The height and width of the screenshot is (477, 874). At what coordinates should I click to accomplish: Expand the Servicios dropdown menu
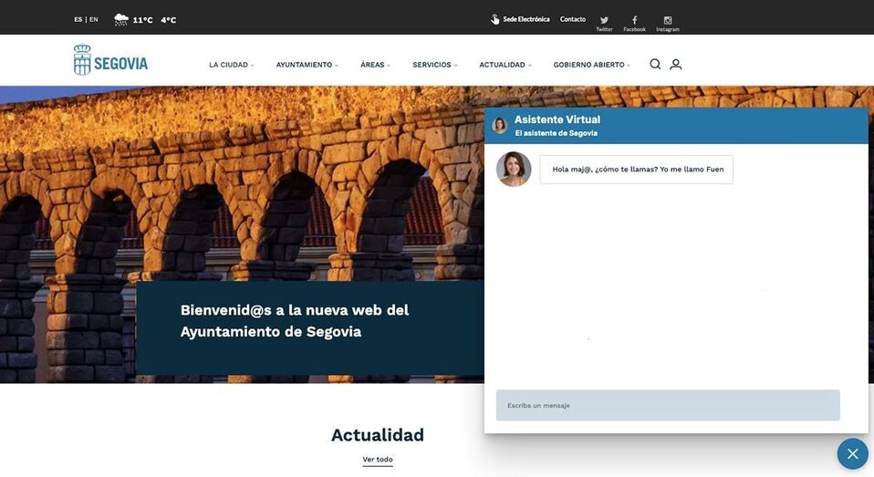pos(434,65)
